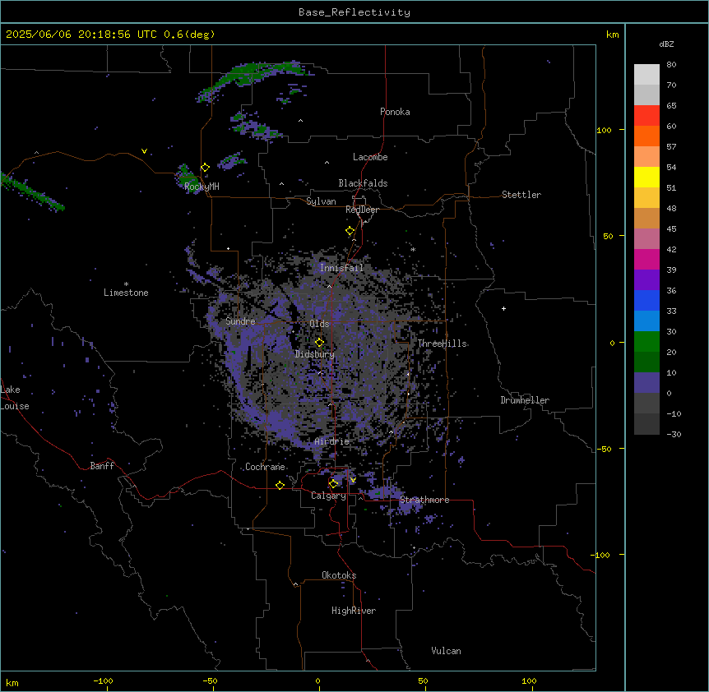Select the orange 57-60 dBZ legend swatch
709x692 pixels.
tap(646, 136)
